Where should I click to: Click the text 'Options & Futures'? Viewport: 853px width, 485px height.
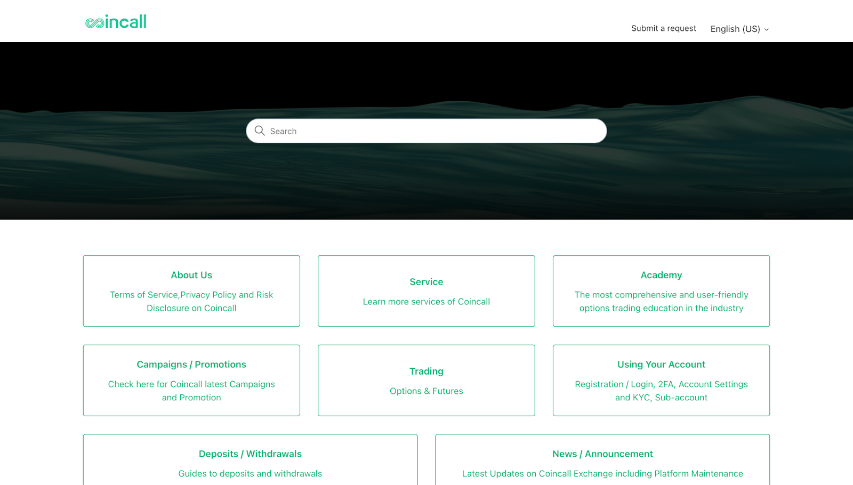point(426,391)
